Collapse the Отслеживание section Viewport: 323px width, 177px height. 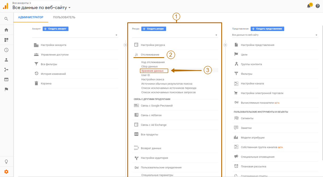point(150,55)
